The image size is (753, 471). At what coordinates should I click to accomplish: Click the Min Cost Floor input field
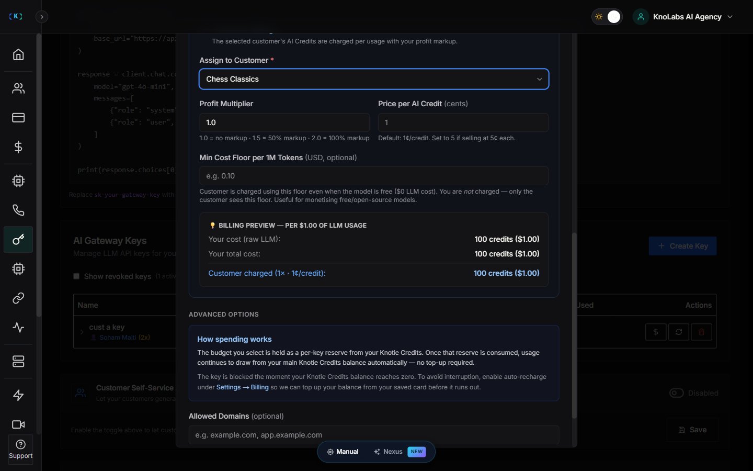[x=374, y=176]
